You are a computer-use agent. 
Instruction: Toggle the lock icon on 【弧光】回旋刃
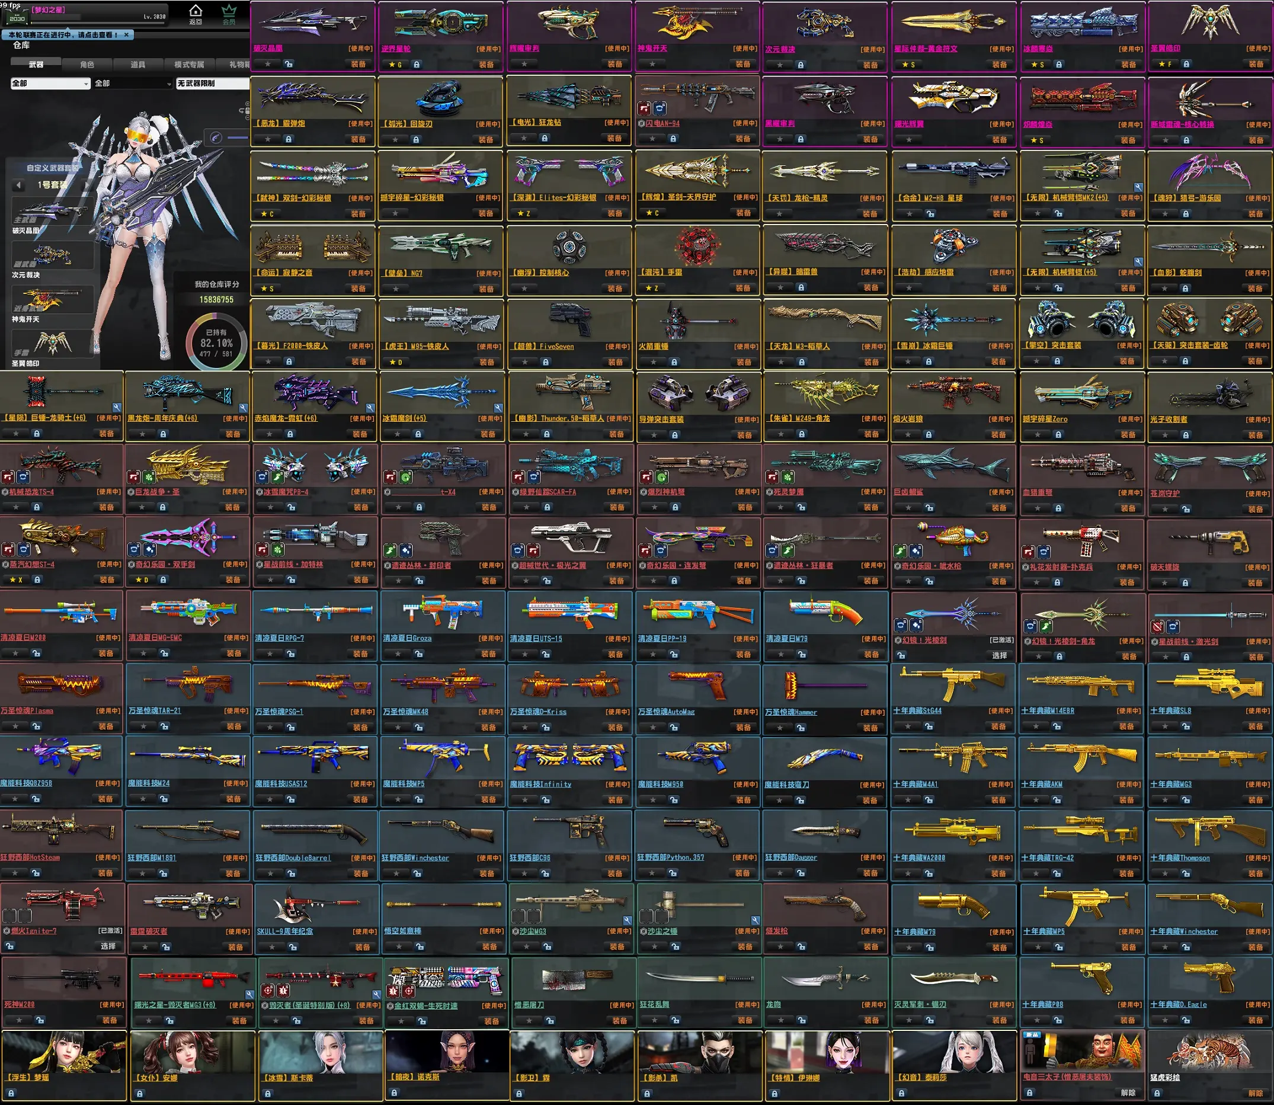(x=415, y=139)
